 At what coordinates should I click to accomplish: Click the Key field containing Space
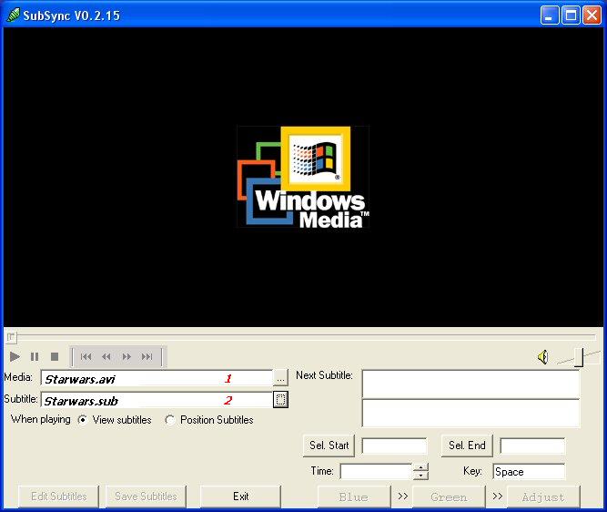tap(529, 471)
